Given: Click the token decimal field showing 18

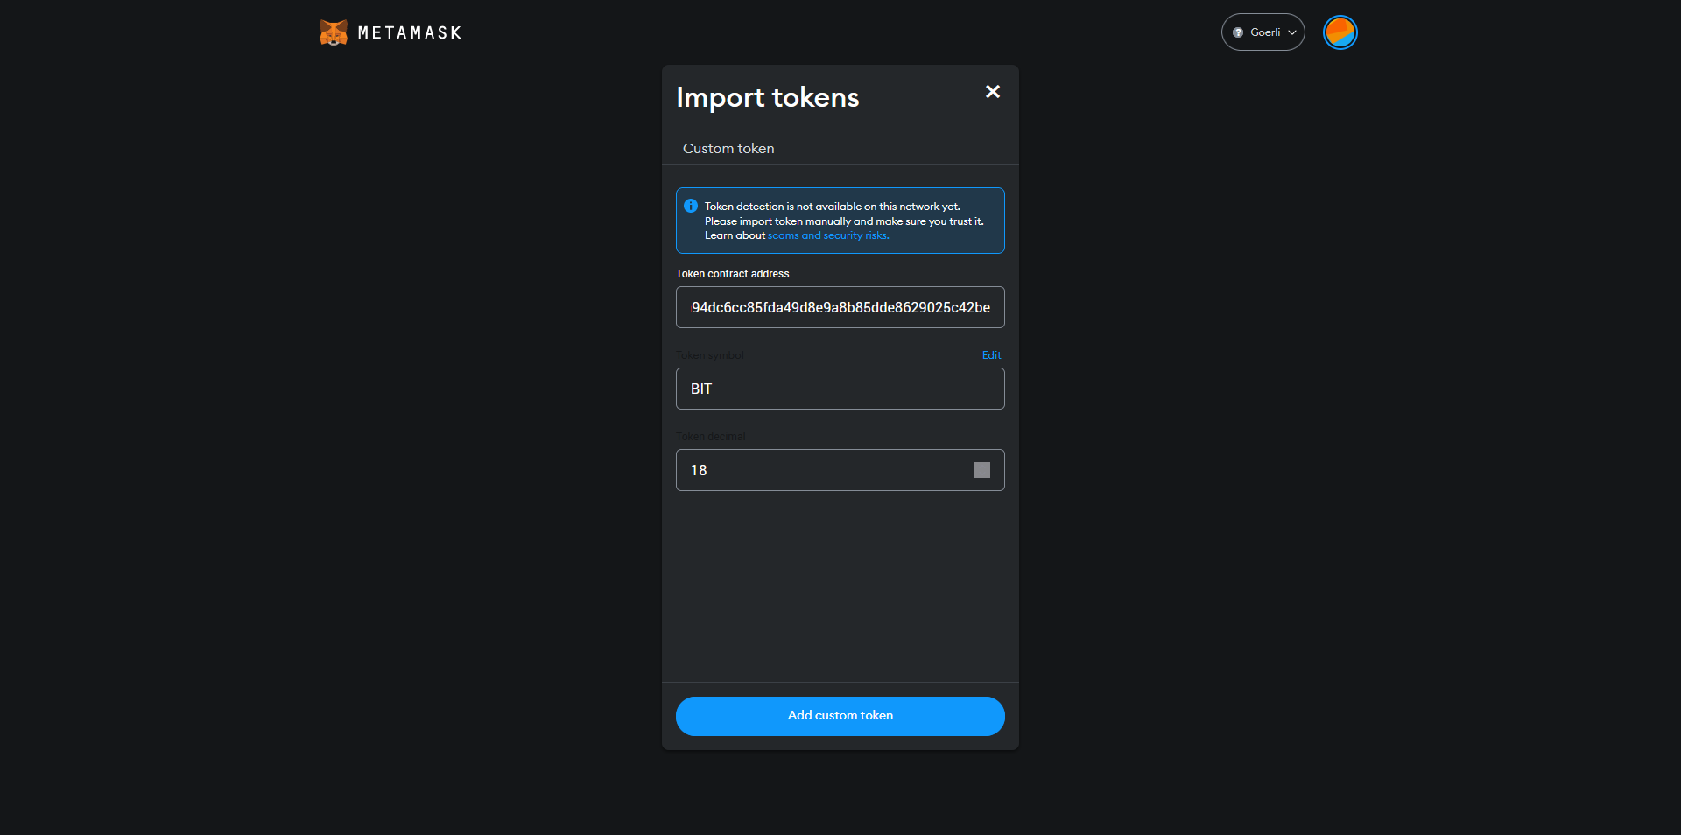Looking at the screenshot, I should tap(823, 470).
